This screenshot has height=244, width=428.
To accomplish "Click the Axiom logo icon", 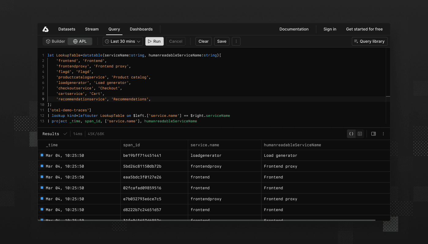I will (46, 29).
